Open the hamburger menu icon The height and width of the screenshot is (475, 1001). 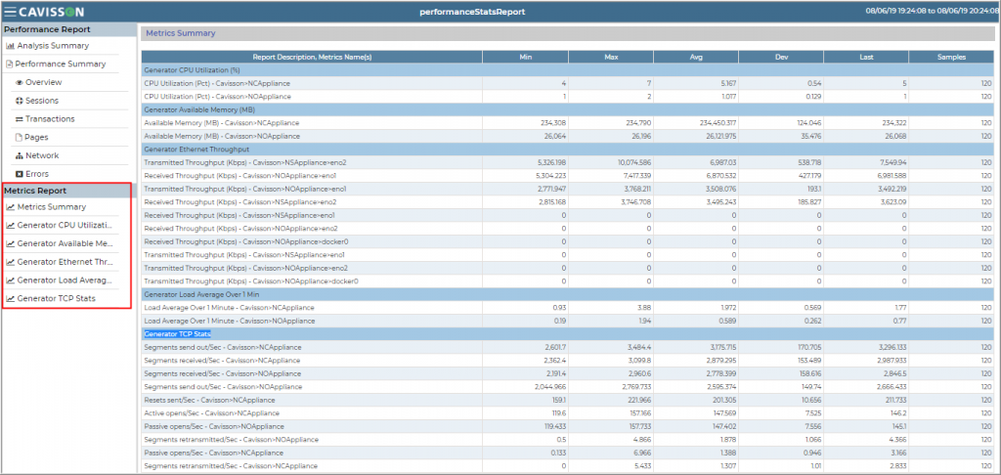coord(10,12)
